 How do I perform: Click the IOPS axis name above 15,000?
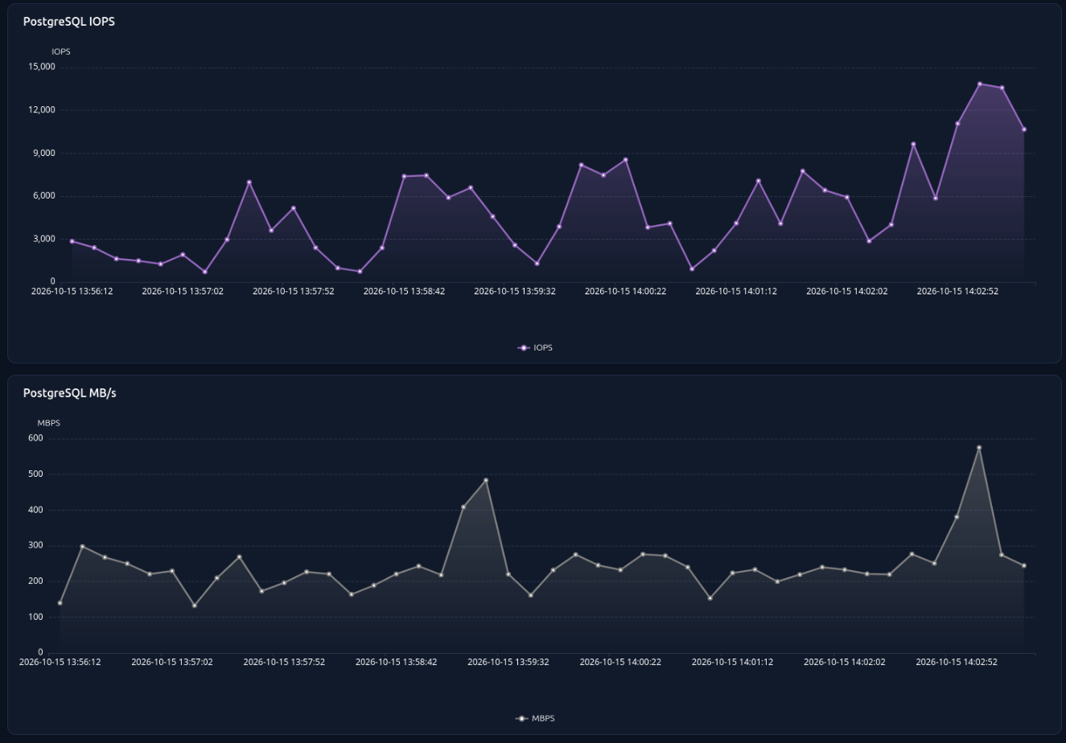tap(61, 51)
